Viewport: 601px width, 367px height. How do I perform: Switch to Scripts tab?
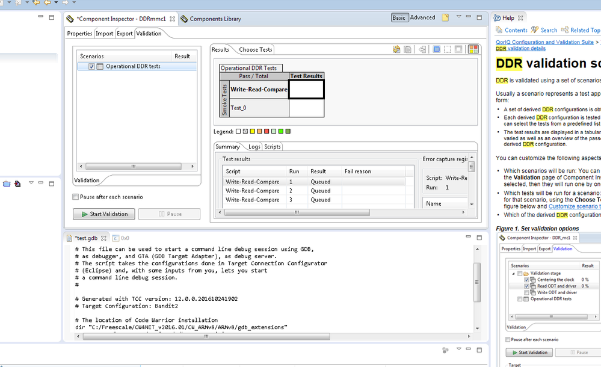pos(273,146)
